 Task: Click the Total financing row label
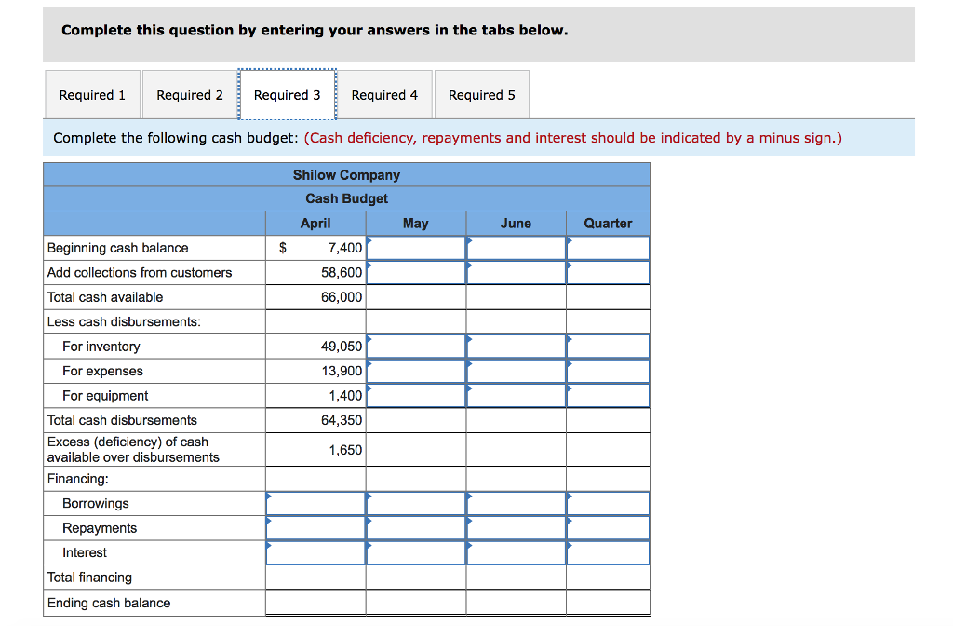point(90,578)
